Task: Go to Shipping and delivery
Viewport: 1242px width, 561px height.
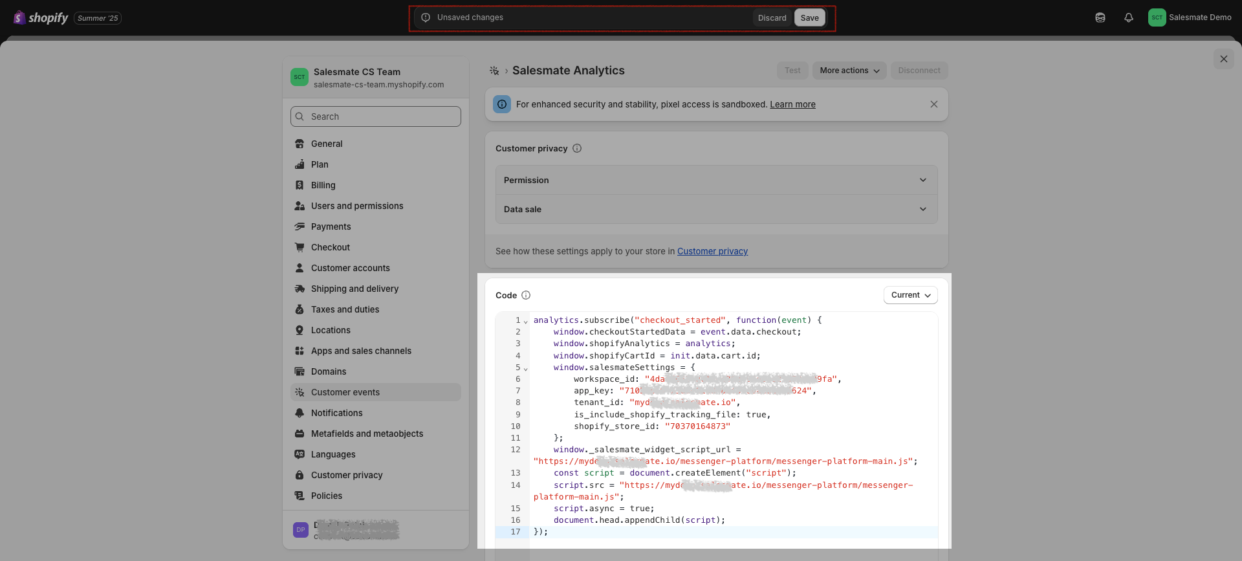Action: (376, 289)
